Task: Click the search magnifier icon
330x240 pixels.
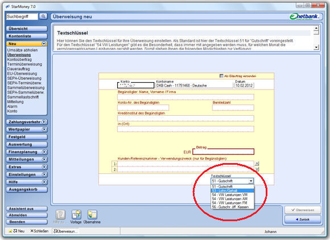Action: pyautogui.click(x=43, y=16)
